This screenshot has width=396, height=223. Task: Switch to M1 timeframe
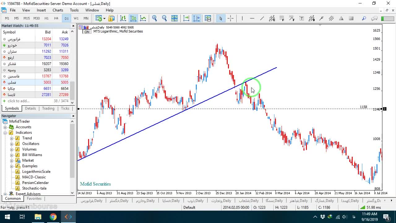7,18
